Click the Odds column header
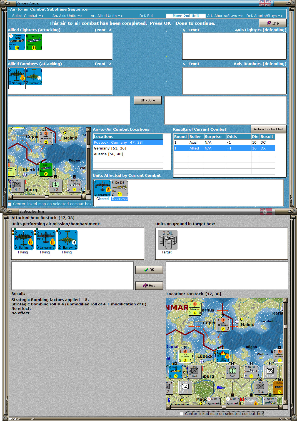297x421 pixels. [238, 137]
